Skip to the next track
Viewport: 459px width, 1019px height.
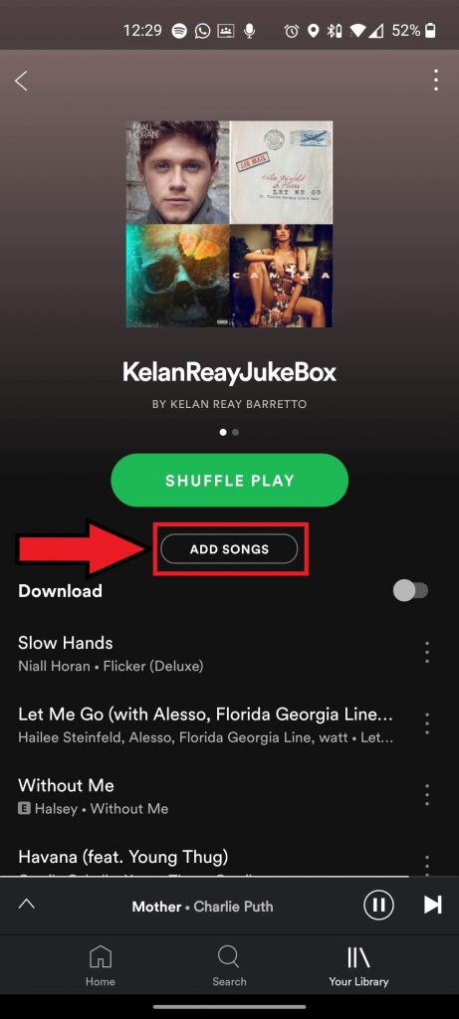[x=433, y=905]
